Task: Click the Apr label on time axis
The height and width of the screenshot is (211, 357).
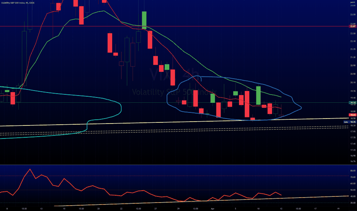Action: [213, 209]
